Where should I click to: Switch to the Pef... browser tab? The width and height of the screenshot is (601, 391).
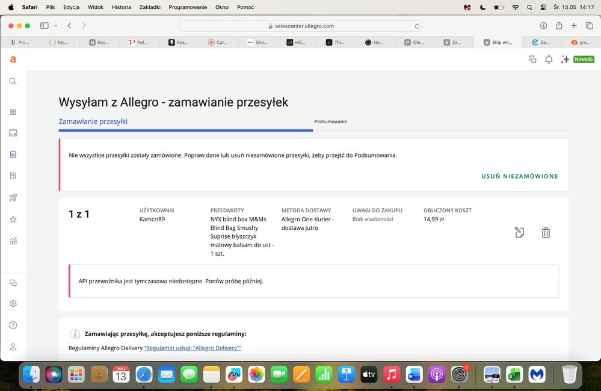[138, 43]
